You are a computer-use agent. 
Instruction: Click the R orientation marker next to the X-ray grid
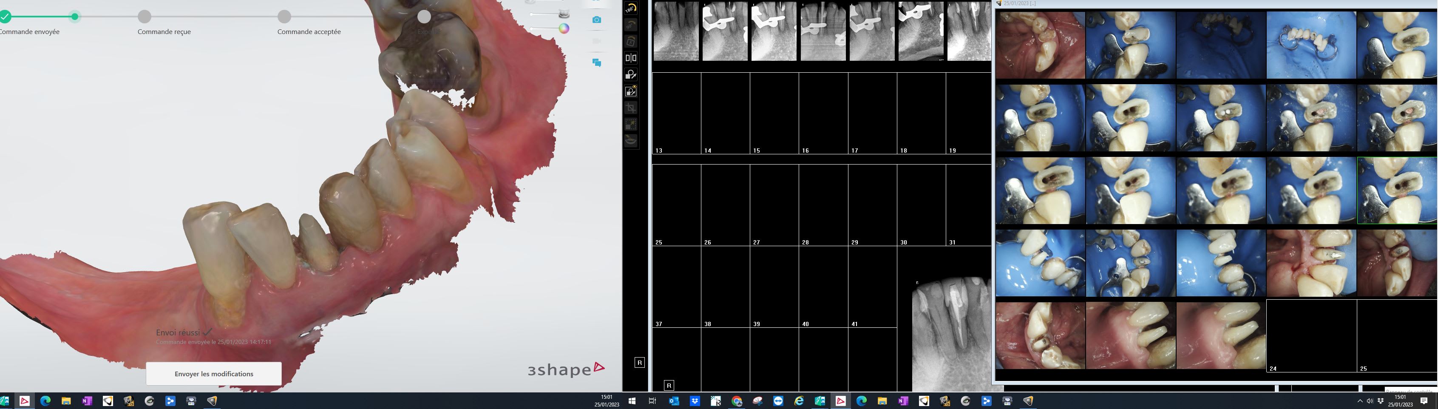tap(640, 363)
